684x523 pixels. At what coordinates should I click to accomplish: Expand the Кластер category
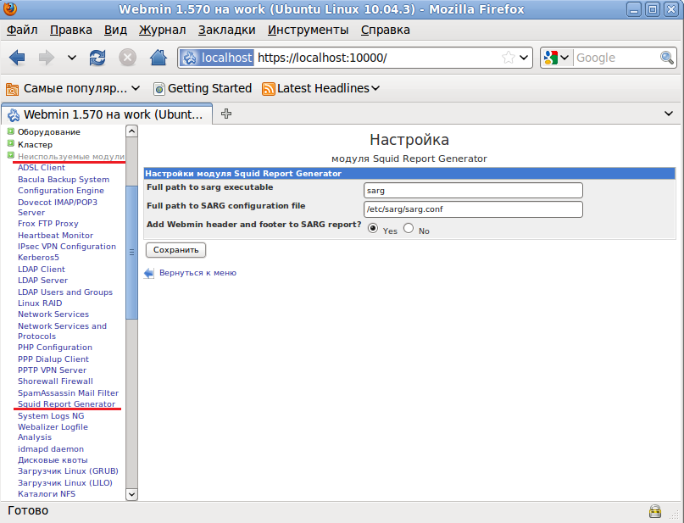[x=35, y=144]
